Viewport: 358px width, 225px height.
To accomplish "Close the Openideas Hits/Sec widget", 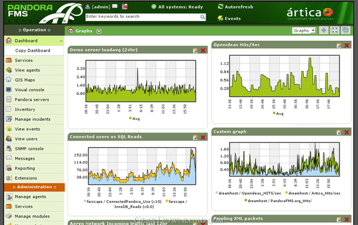I will (x=347, y=46).
